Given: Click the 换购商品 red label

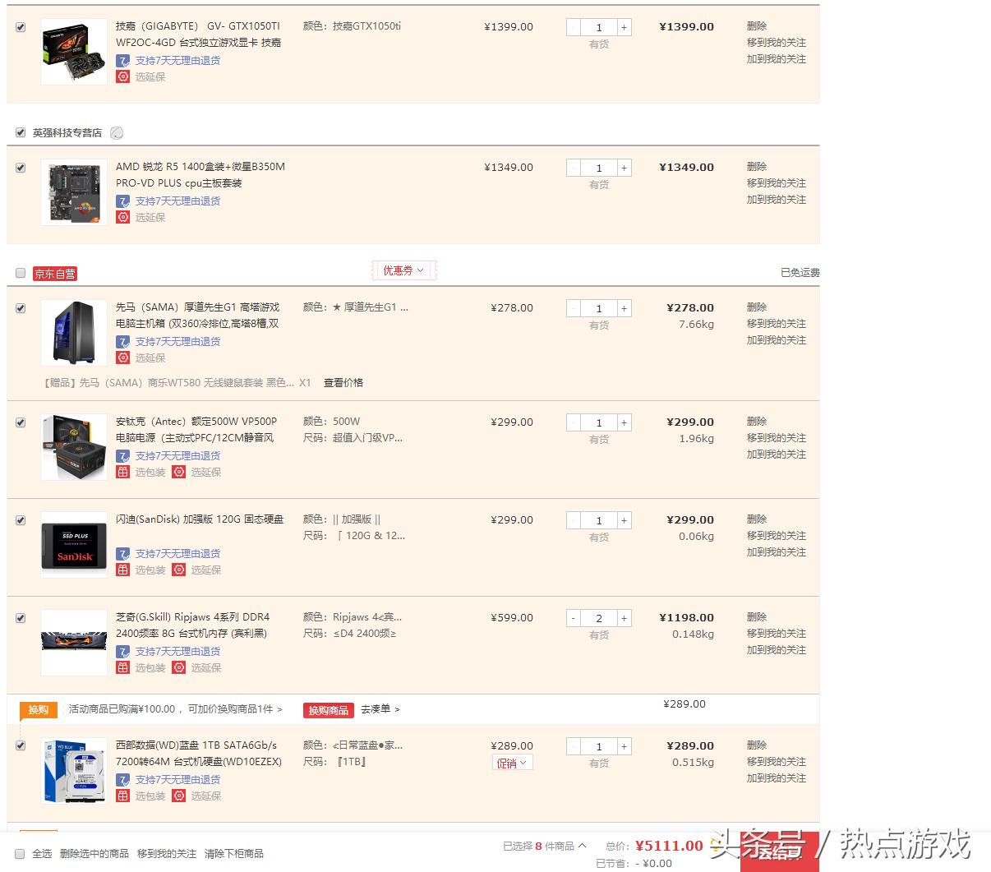Looking at the screenshot, I should tap(327, 709).
